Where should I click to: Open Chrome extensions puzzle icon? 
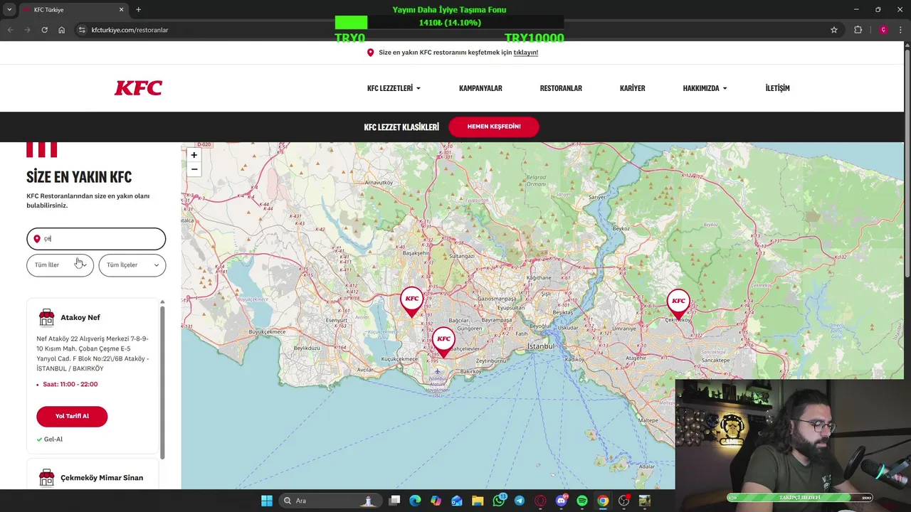[858, 30]
